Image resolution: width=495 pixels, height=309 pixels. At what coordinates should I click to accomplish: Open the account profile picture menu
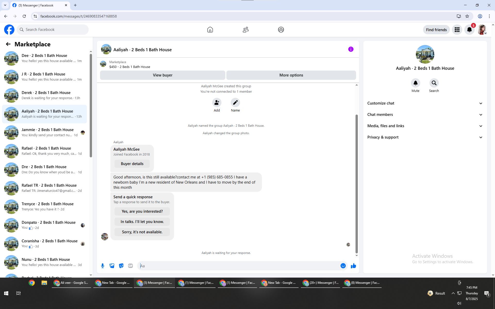coord(482,30)
